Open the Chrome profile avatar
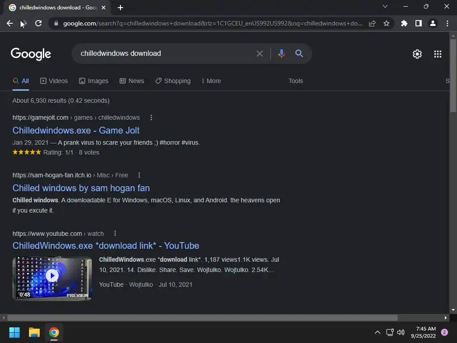The width and height of the screenshot is (457, 343). pyautogui.click(x=433, y=23)
